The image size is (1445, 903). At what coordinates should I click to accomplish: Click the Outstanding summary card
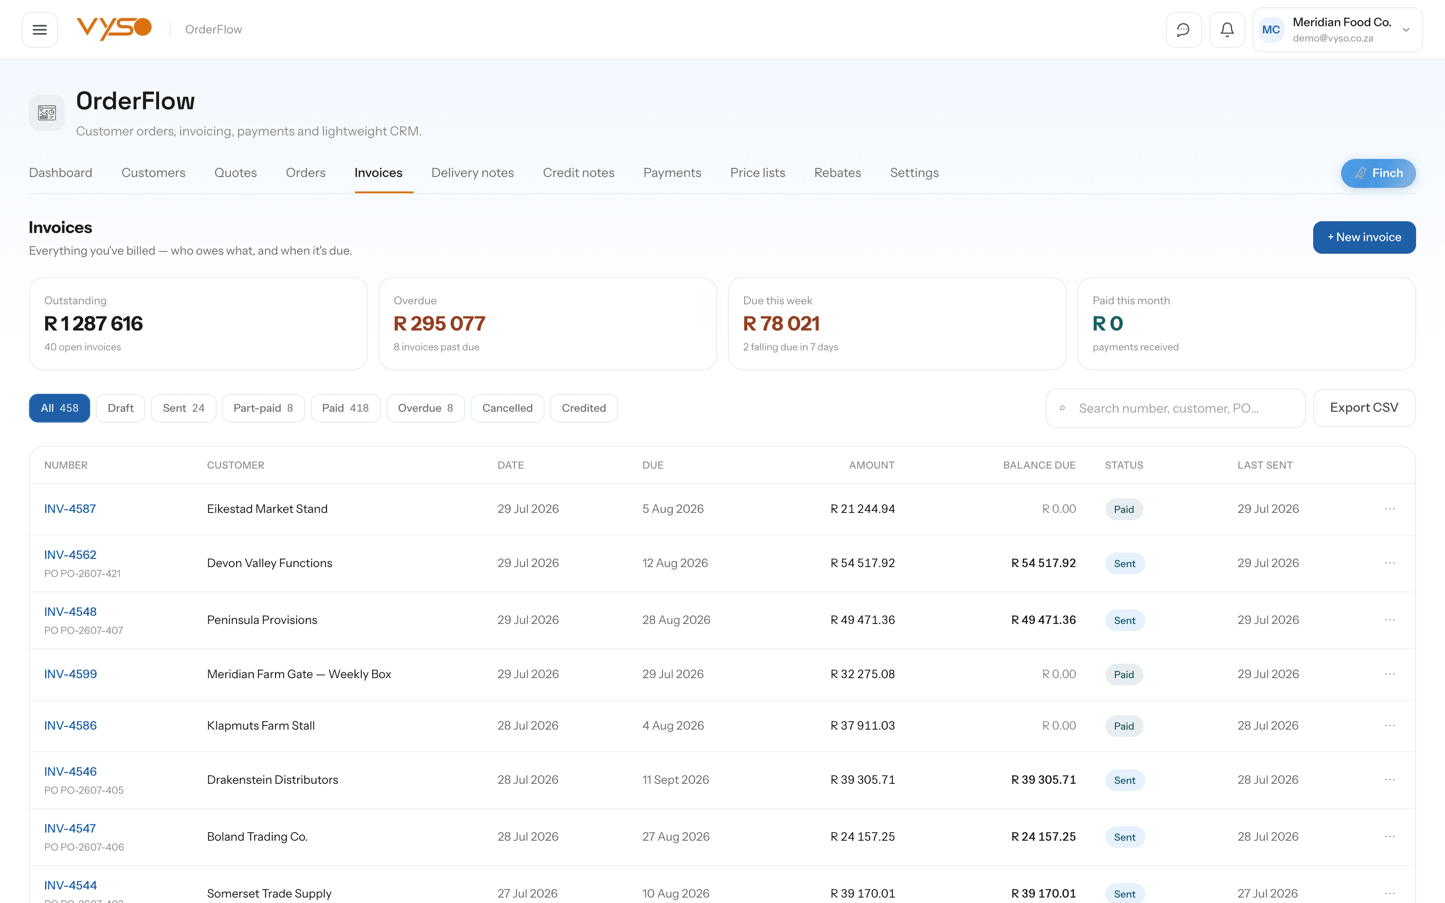coord(198,324)
